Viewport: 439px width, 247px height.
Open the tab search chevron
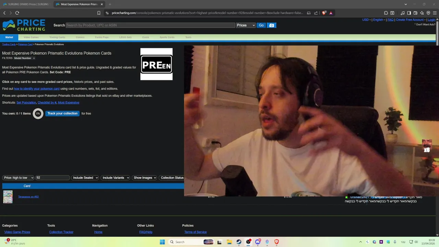(x=406, y=4)
